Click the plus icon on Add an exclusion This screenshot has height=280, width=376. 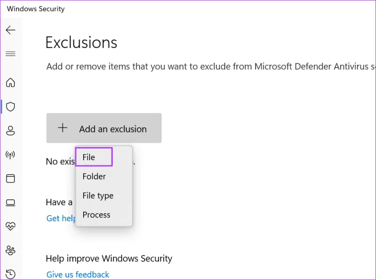click(x=63, y=128)
